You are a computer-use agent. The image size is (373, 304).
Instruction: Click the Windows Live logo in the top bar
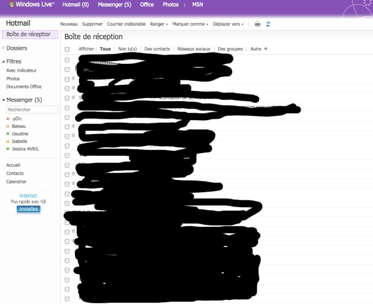coord(31,4)
